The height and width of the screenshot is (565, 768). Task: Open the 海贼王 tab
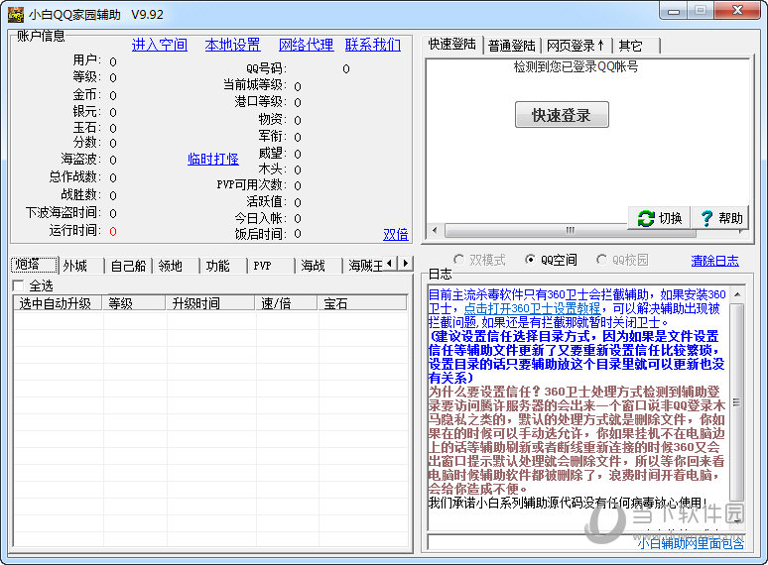click(x=365, y=266)
